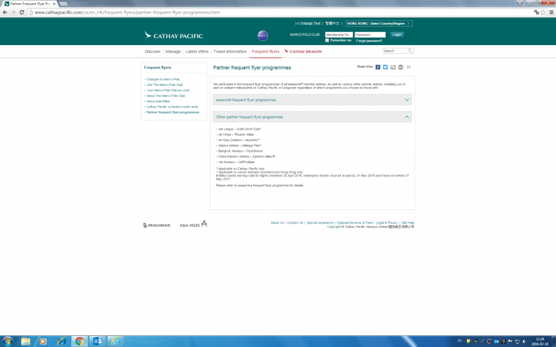
Task: Click the oneworld alliance logo
Action: pos(263,36)
